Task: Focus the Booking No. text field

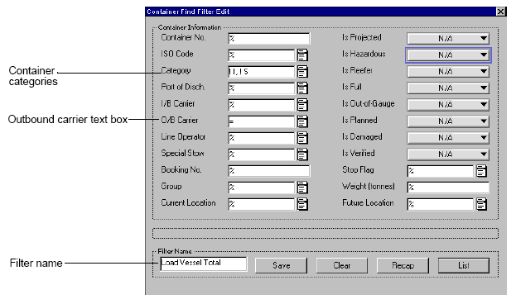Action: point(269,171)
